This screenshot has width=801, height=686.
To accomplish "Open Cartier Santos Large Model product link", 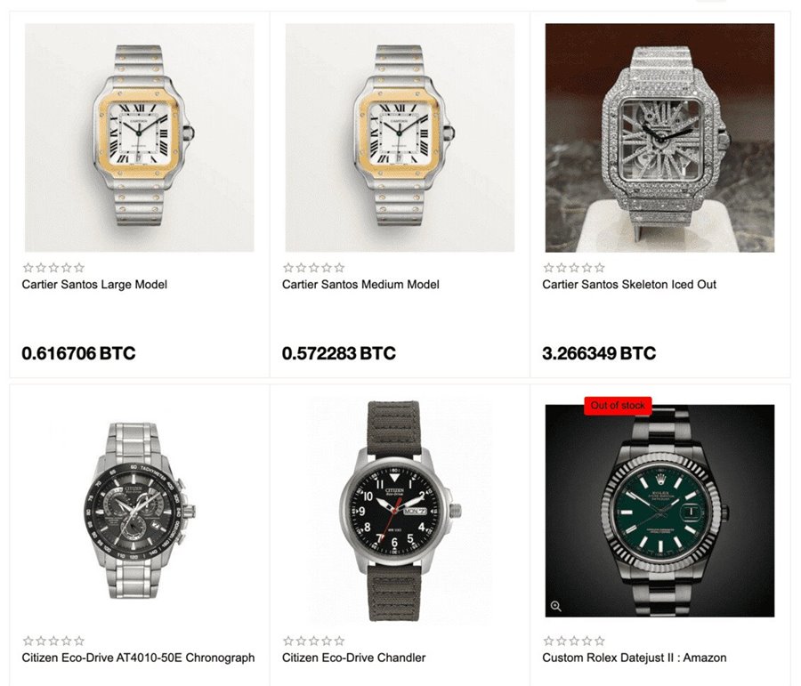I will [94, 285].
